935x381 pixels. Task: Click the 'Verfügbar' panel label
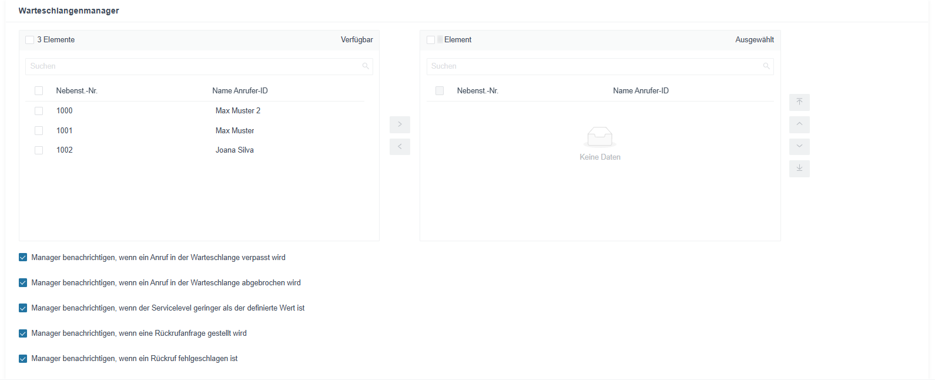pos(357,39)
